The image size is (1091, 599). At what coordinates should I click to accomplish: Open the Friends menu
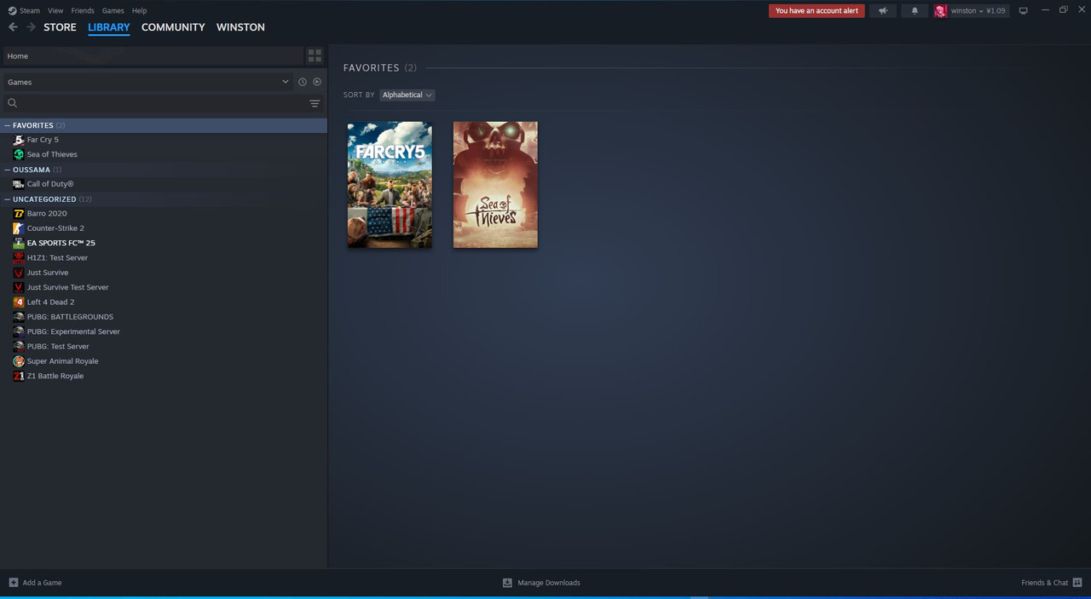pyautogui.click(x=83, y=11)
